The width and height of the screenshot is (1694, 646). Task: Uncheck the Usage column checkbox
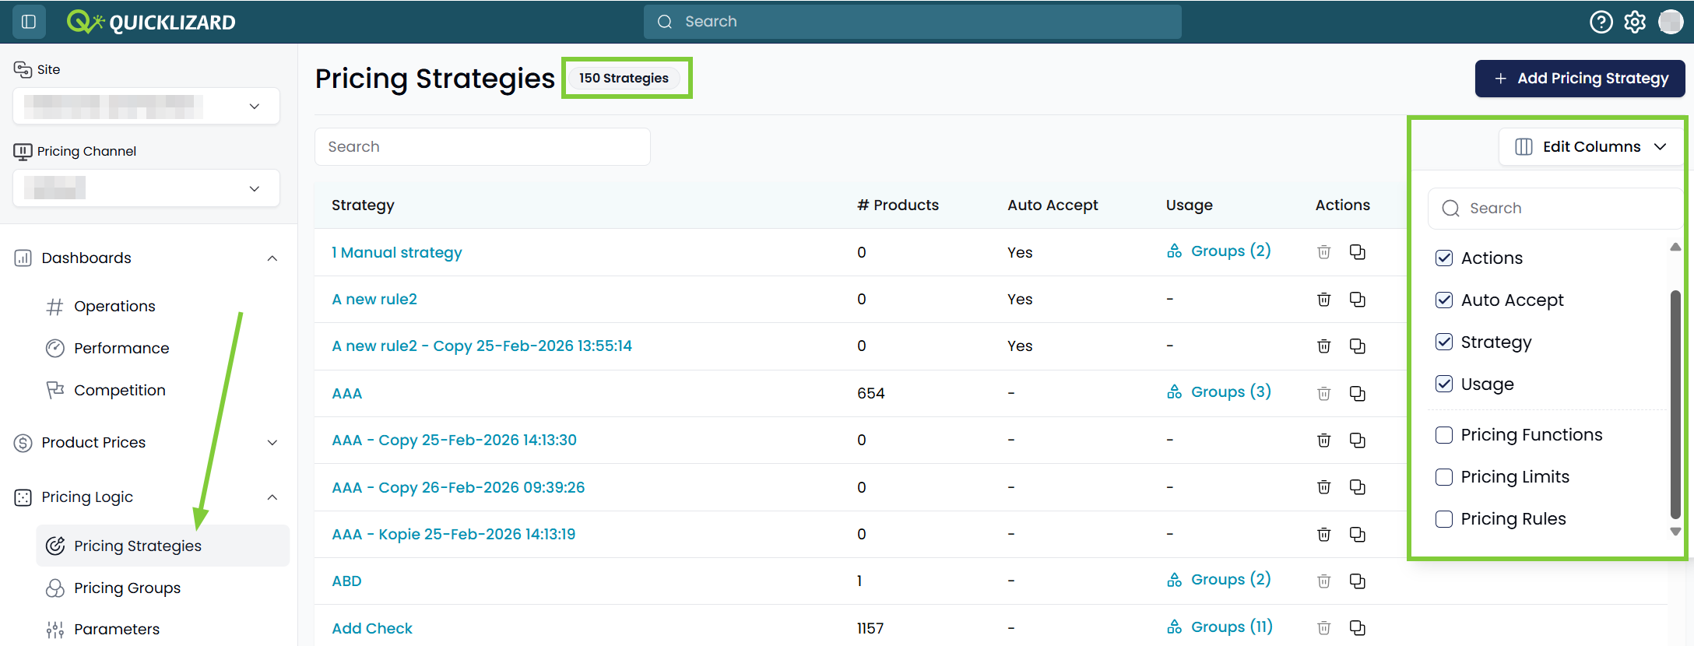tap(1444, 384)
